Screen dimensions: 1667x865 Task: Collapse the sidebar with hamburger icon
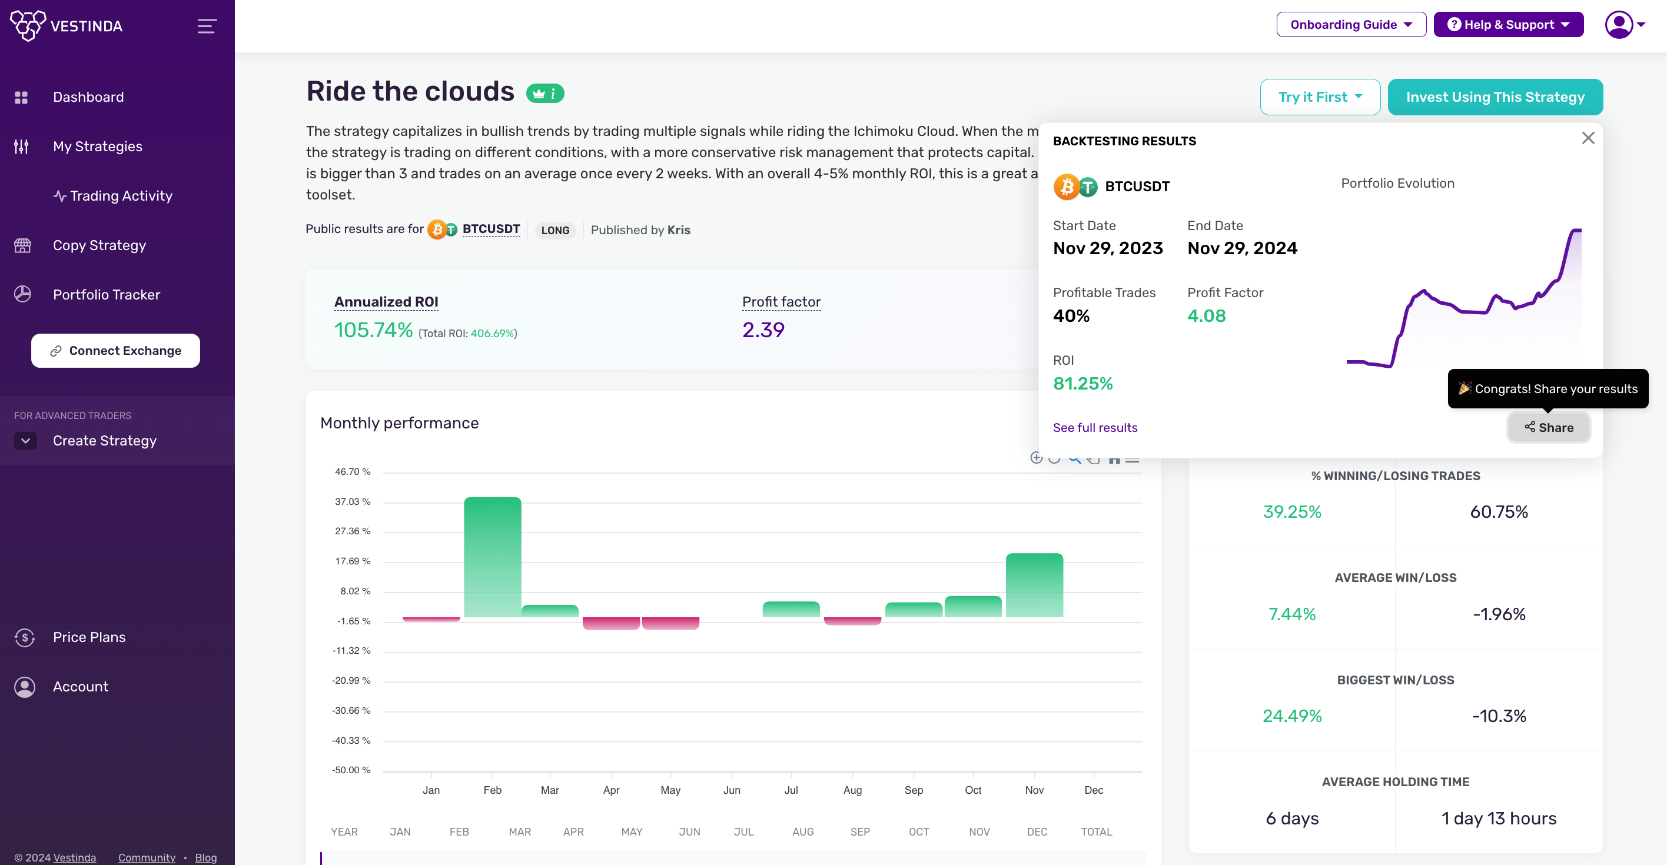point(207,26)
